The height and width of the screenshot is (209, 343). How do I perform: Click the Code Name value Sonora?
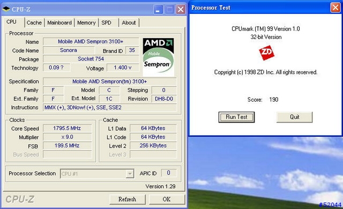coord(69,50)
